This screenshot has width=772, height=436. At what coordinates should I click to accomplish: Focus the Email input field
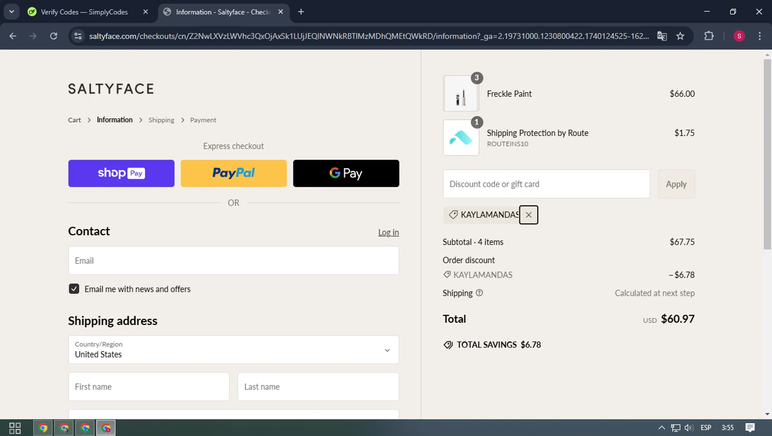pos(234,260)
